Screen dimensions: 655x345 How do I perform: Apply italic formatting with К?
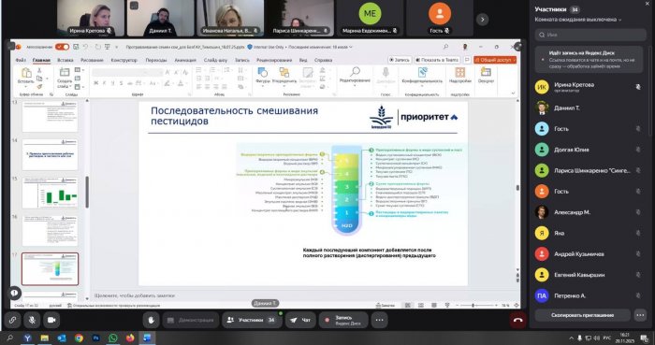(105, 83)
